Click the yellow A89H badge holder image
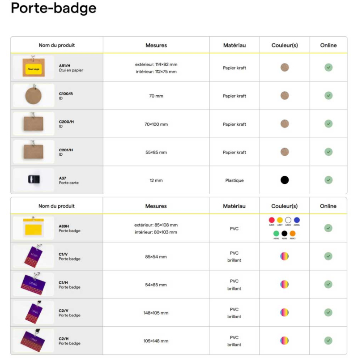 [34, 228]
